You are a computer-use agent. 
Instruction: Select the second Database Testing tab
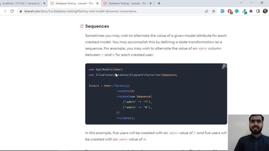pos(74,3)
